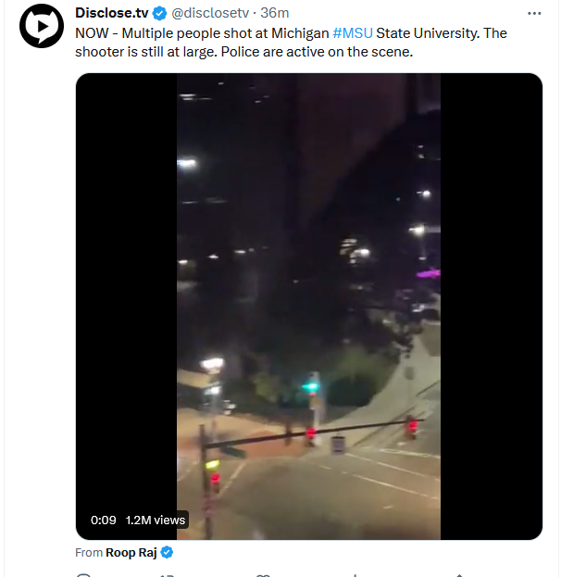Click the blue verified badge beside Disclose.tv
The width and height of the screenshot is (561, 577).
pos(159,13)
